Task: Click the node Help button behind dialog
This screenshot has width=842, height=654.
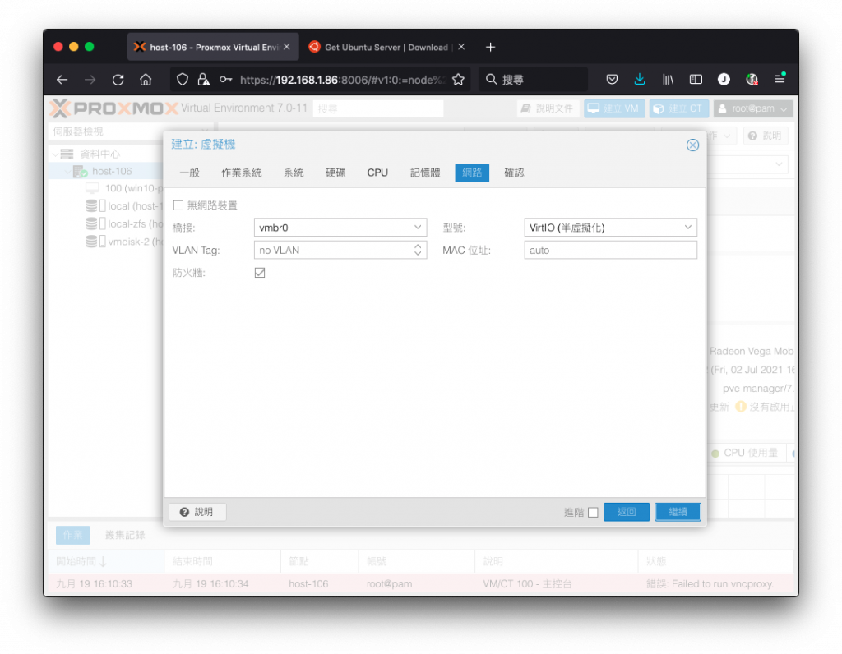Action: [x=765, y=136]
